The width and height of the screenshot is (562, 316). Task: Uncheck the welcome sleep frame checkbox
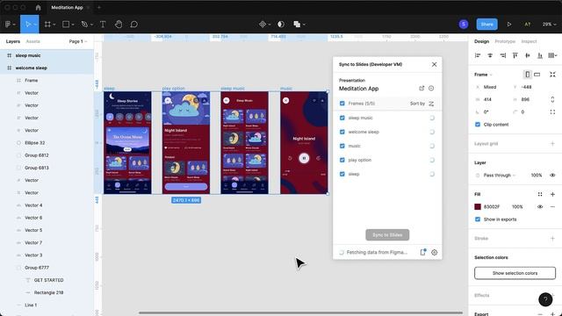pos(342,132)
